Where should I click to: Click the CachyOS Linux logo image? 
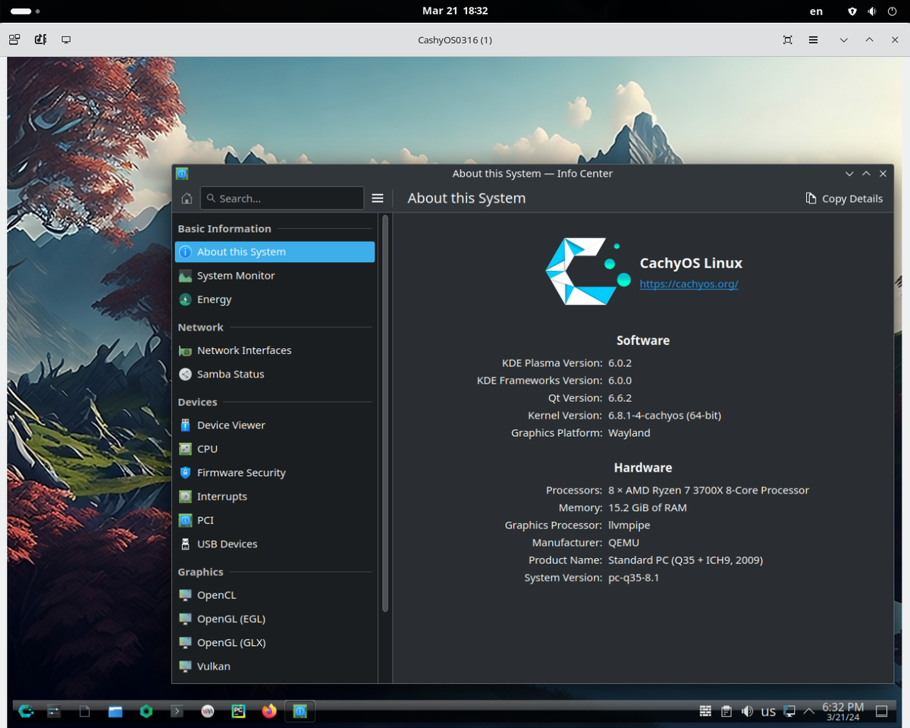click(x=588, y=271)
